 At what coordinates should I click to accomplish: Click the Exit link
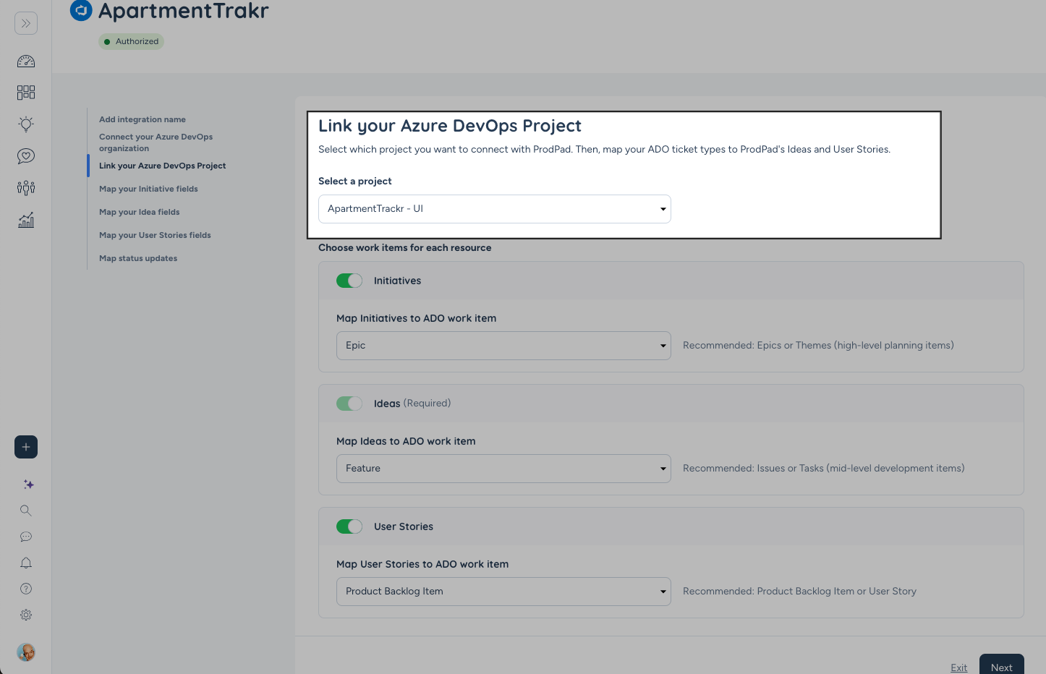(959, 667)
